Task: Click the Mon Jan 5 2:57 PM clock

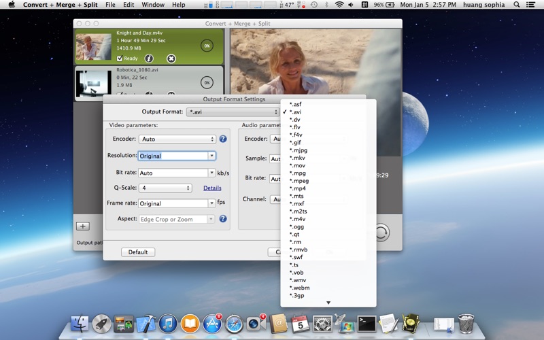Action: tap(428, 5)
